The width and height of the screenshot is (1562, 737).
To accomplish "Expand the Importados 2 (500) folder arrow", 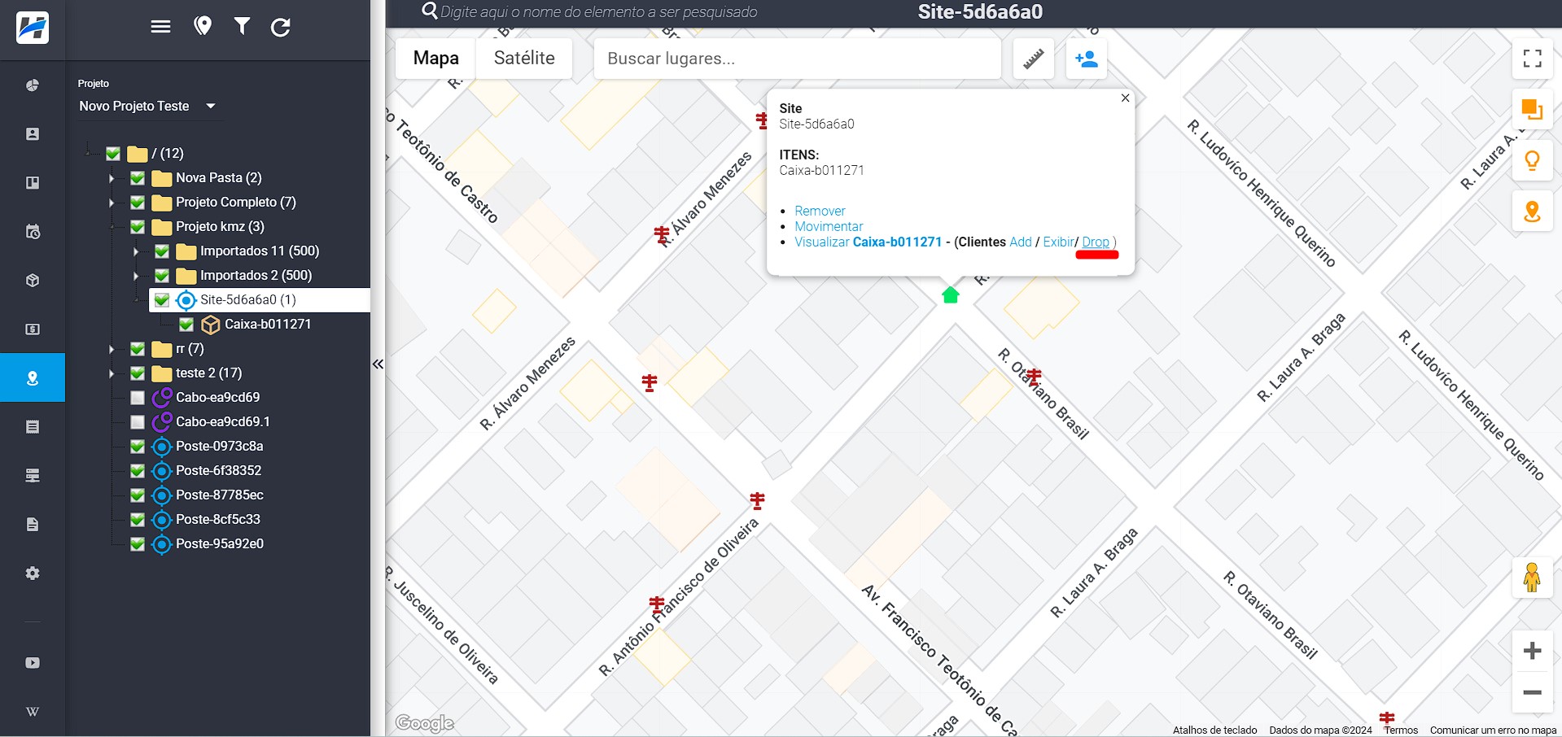I will click(136, 276).
